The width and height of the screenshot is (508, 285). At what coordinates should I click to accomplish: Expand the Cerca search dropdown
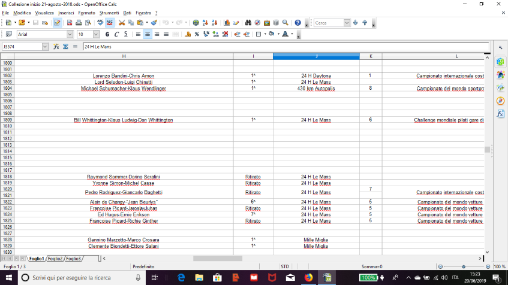click(x=347, y=23)
